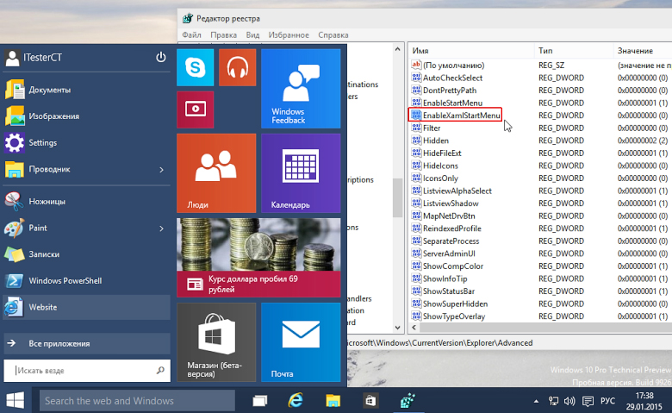Open the Справка menu
This screenshot has width=672, height=413.
[333, 34]
